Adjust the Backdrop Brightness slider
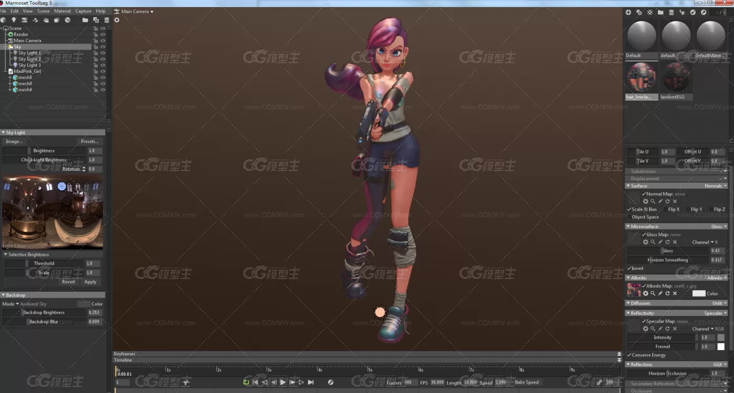734x393 pixels. (x=45, y=312)
